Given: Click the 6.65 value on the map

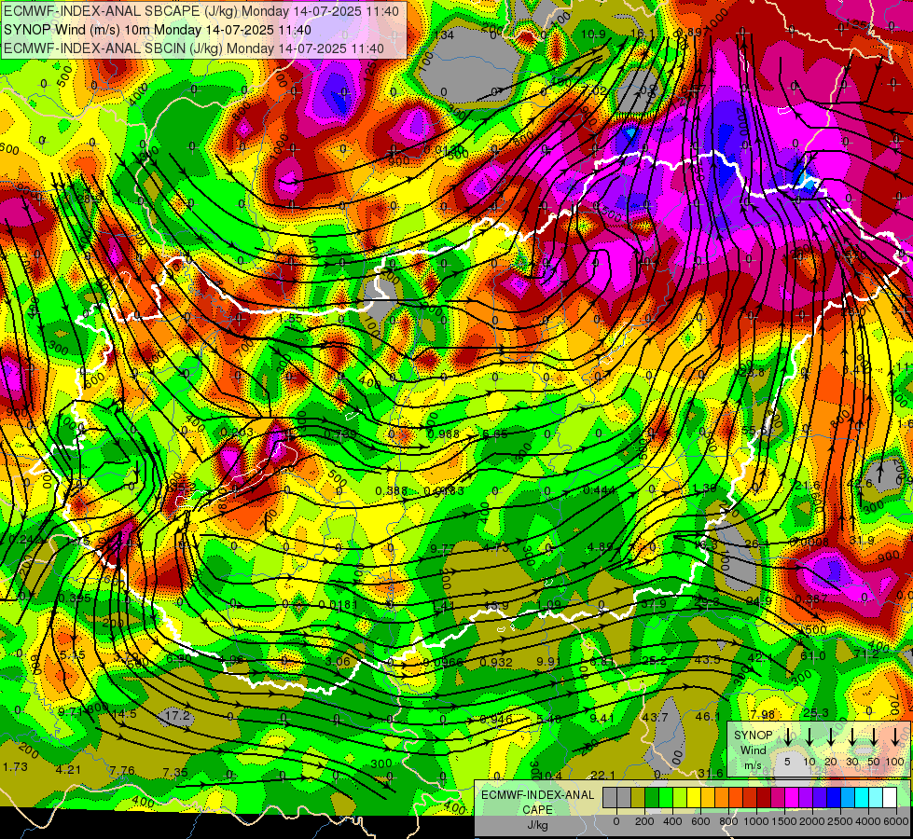Looking at the screenshot, I should 495,433.
